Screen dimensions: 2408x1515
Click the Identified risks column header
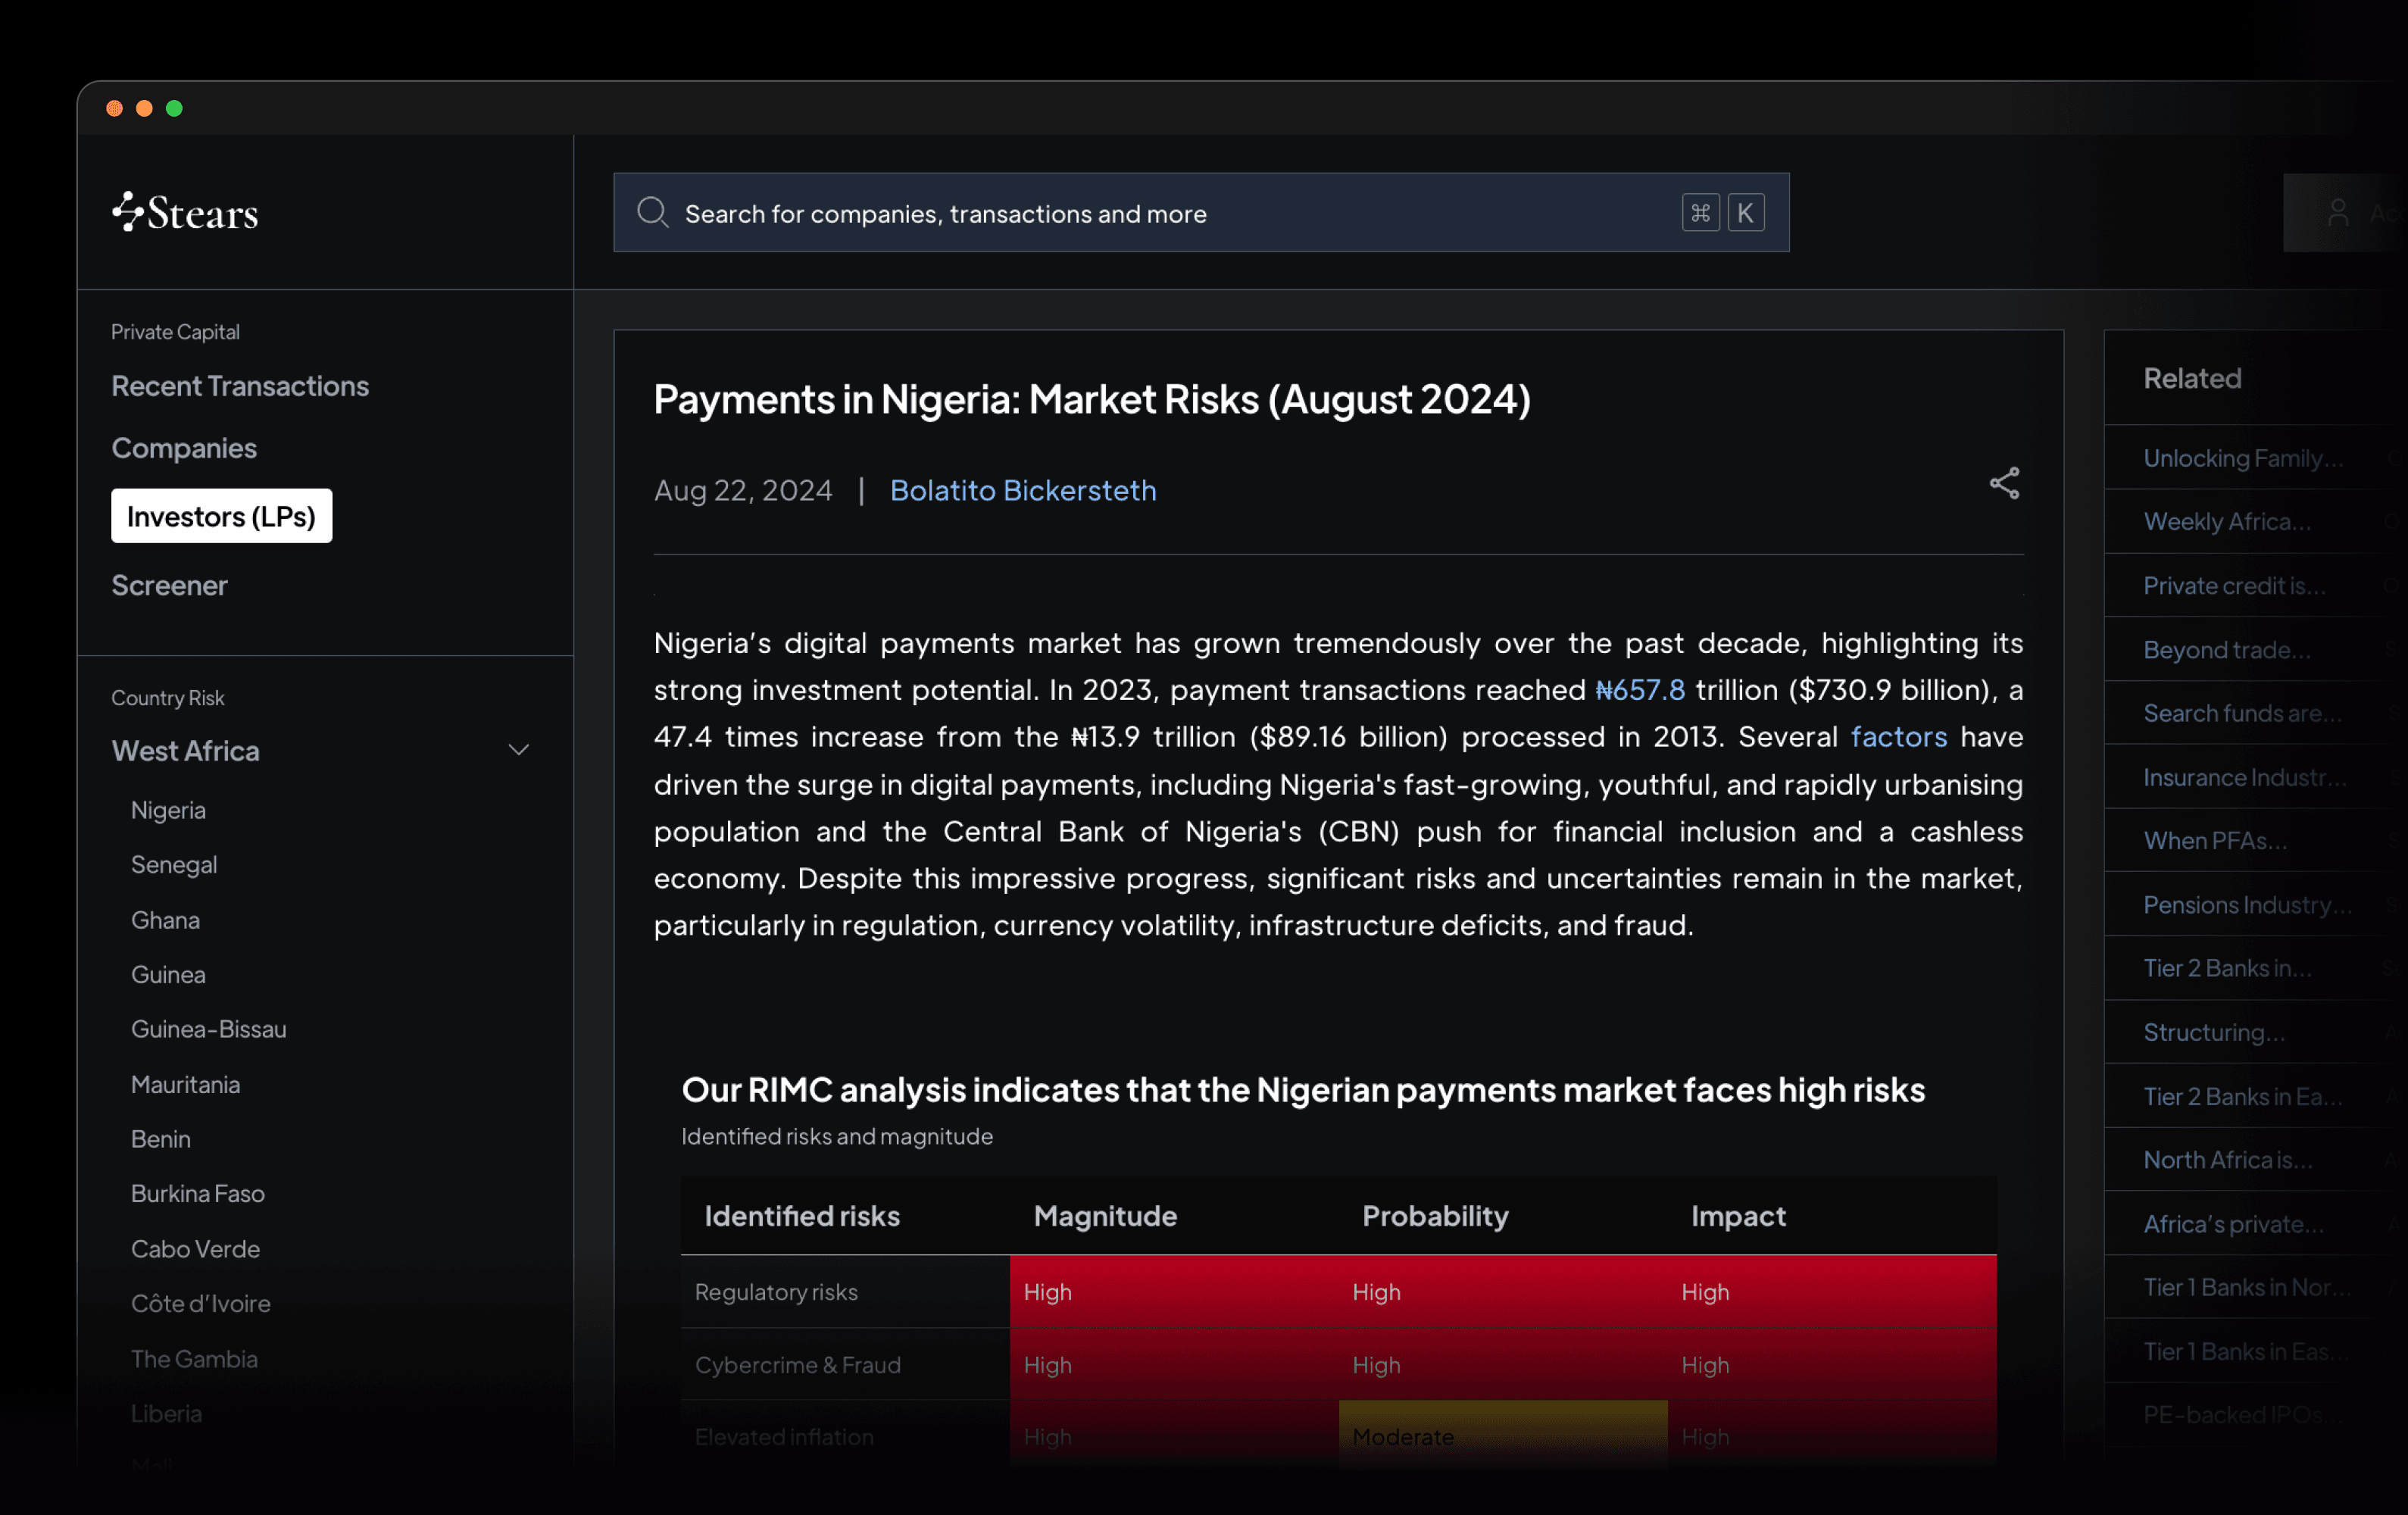[802, 1216]
